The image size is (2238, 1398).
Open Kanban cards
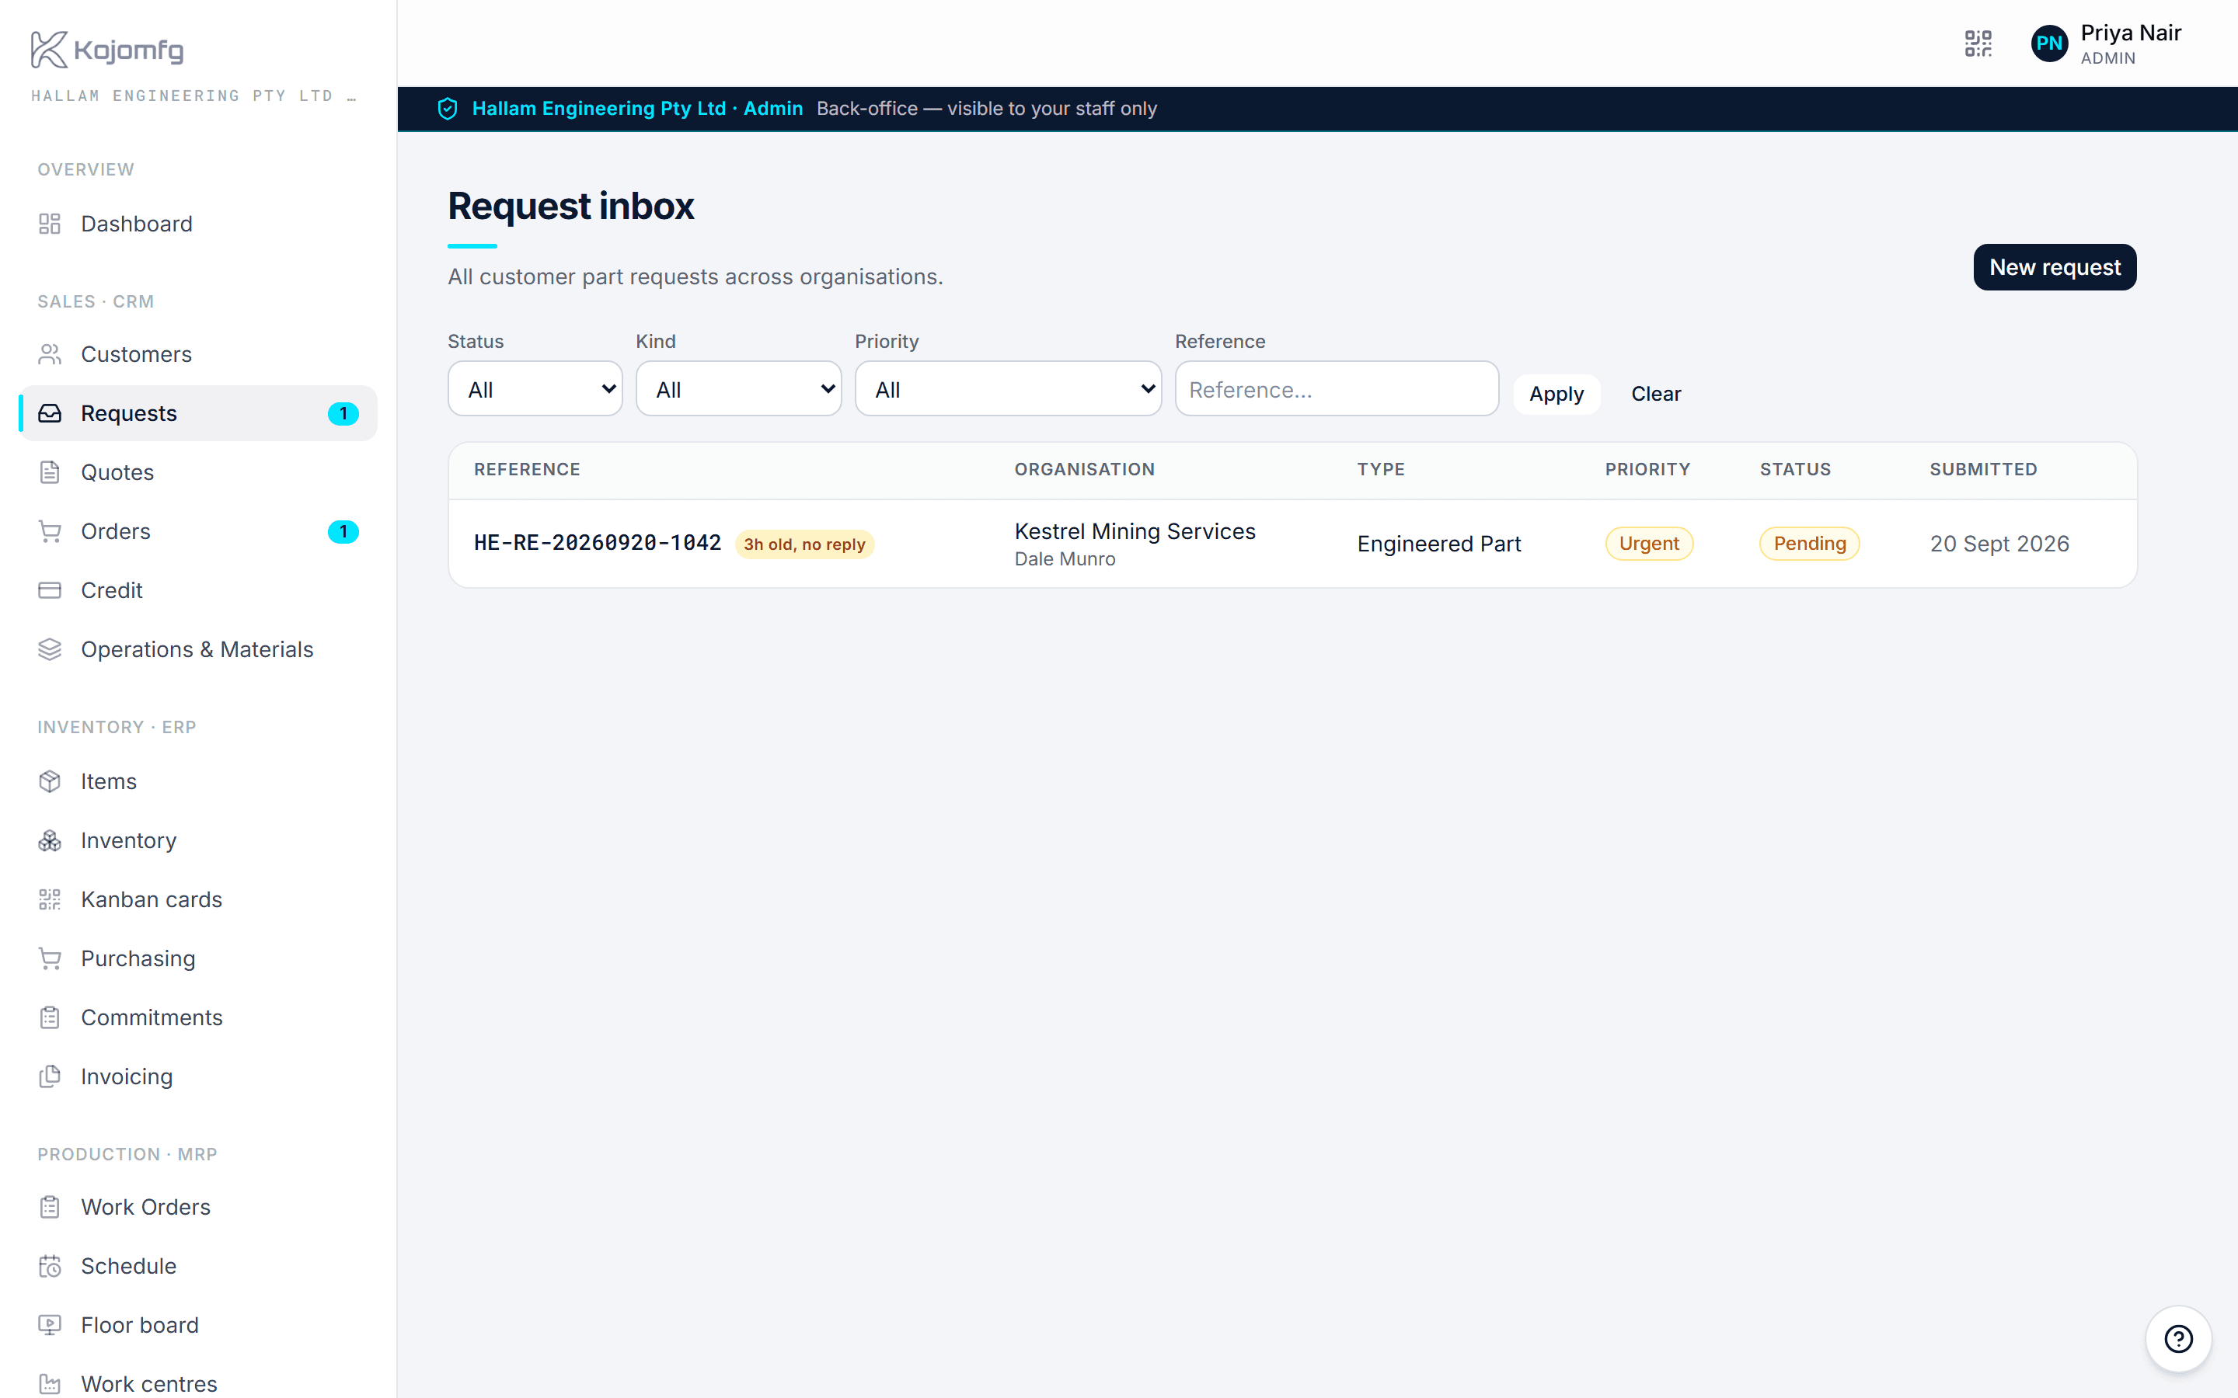tap(198, 899)
